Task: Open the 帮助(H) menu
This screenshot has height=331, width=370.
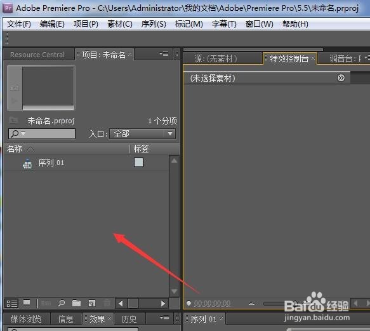Action: [x=296, y=24]
